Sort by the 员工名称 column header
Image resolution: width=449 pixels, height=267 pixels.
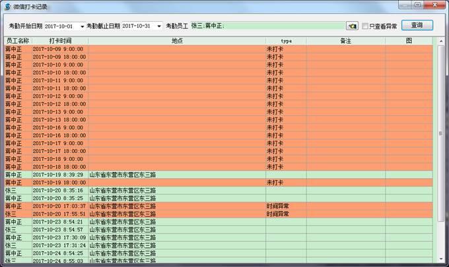pyautogui.click(x=17, y=41)
